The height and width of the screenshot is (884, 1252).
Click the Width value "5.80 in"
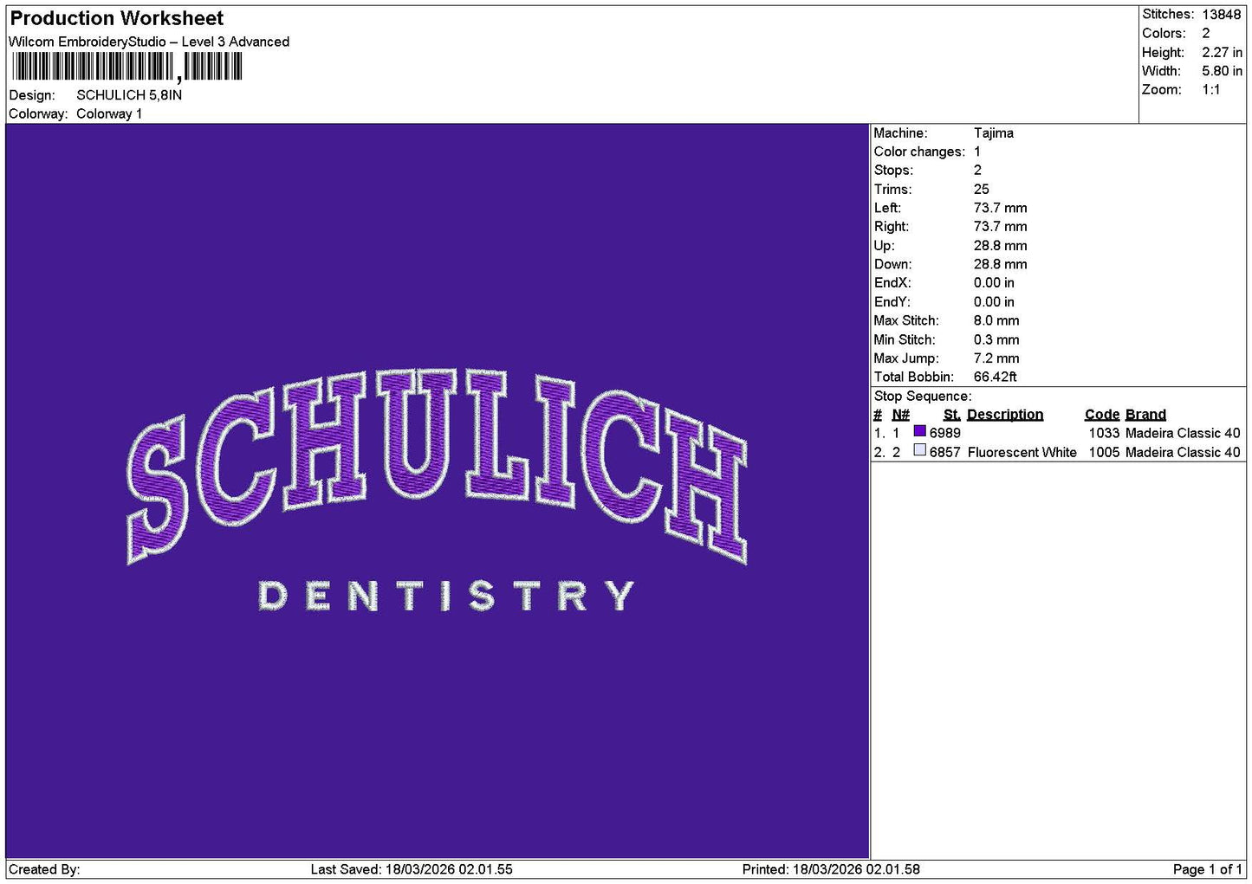point(1222,71)
